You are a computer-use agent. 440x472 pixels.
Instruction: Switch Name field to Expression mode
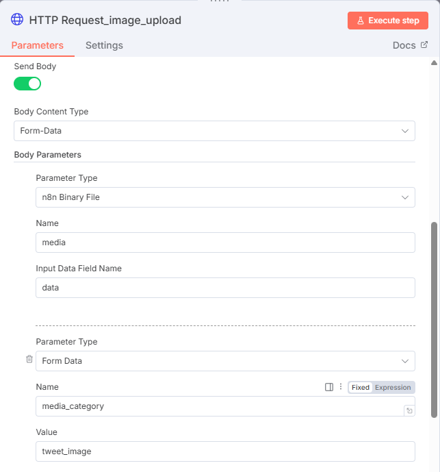coord(393,387)
